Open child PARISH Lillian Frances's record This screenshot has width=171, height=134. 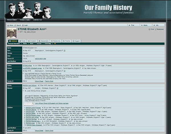33,108
